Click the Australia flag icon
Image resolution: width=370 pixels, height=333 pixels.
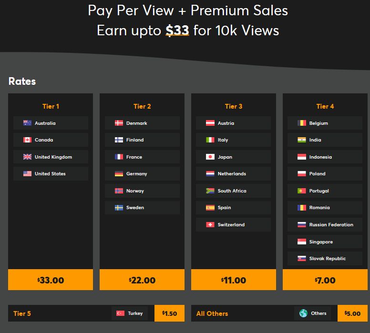click(x=27, y=123)
